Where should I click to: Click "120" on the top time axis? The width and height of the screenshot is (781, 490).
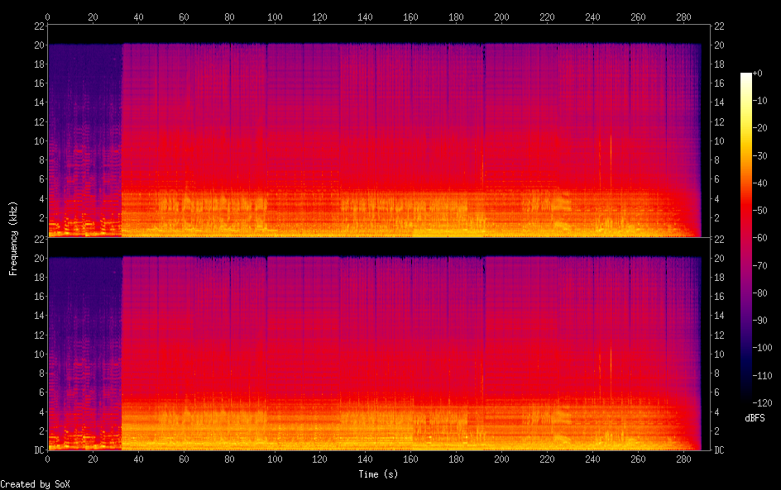coord(320,17)
